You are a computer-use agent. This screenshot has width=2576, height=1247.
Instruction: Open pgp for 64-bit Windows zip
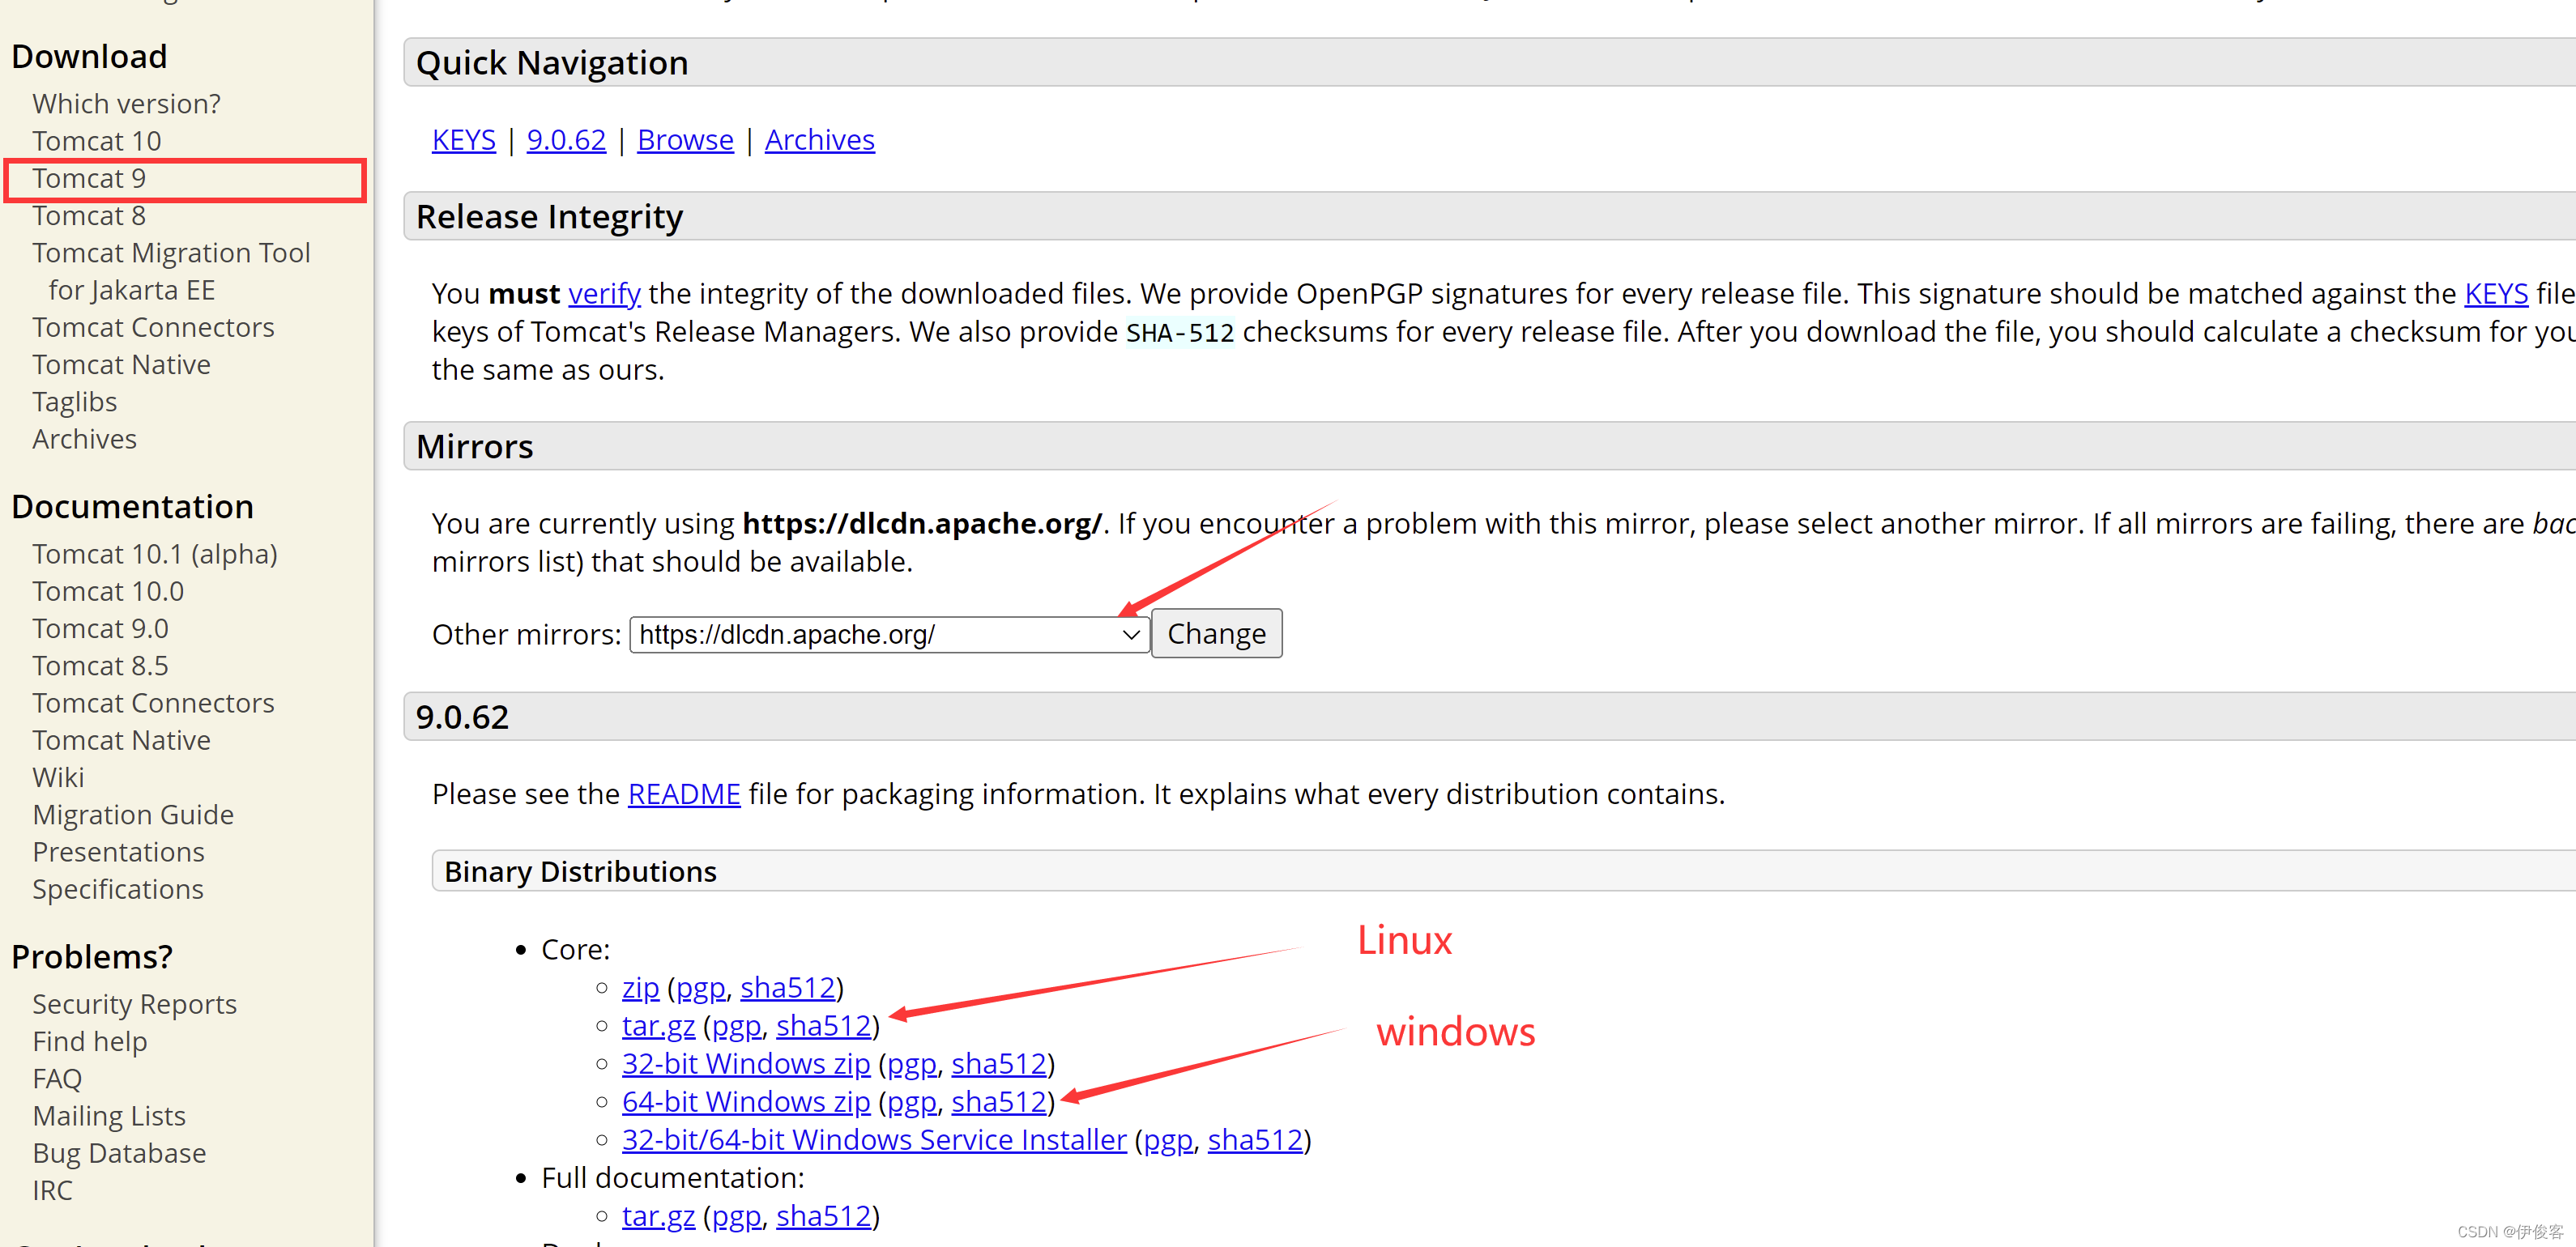911,1102
